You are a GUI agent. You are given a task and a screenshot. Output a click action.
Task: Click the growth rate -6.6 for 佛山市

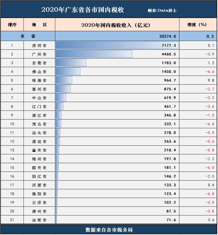(210, 72)
